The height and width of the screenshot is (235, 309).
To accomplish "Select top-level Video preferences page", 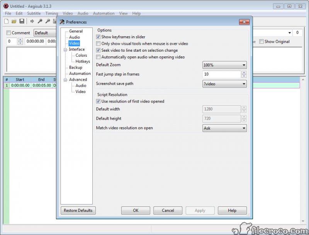I will (74, 43).
